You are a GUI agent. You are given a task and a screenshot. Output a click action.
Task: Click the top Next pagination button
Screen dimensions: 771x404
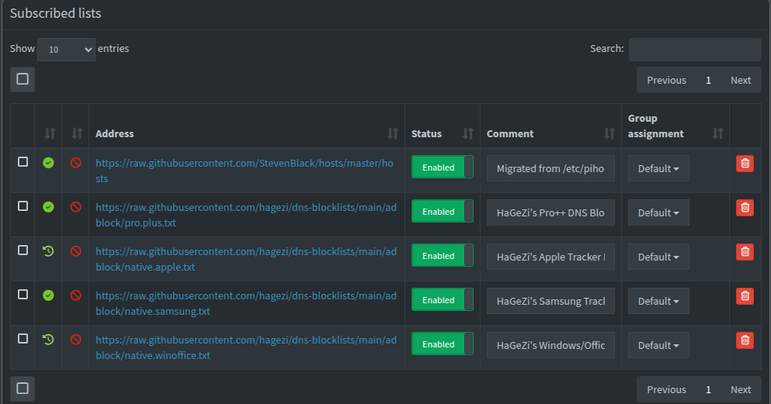(740, 80)
